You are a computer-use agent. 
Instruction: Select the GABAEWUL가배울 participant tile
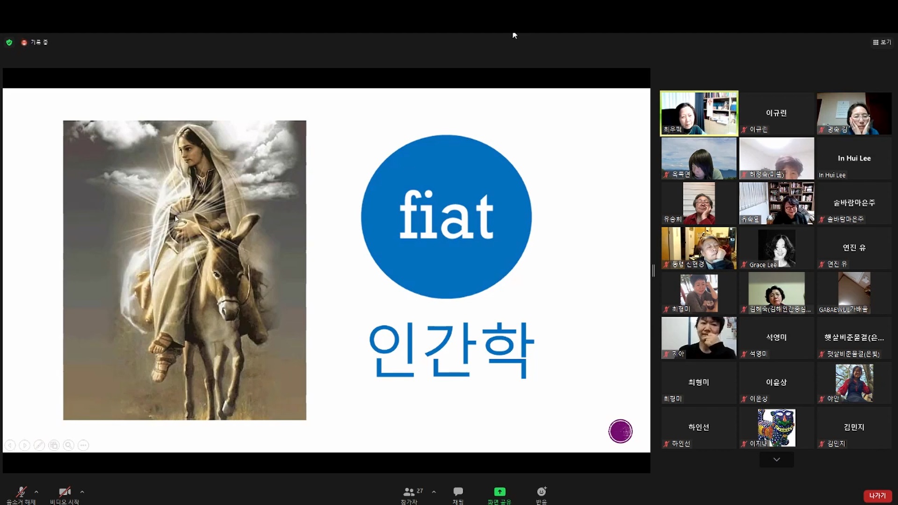tap(854, 293)
